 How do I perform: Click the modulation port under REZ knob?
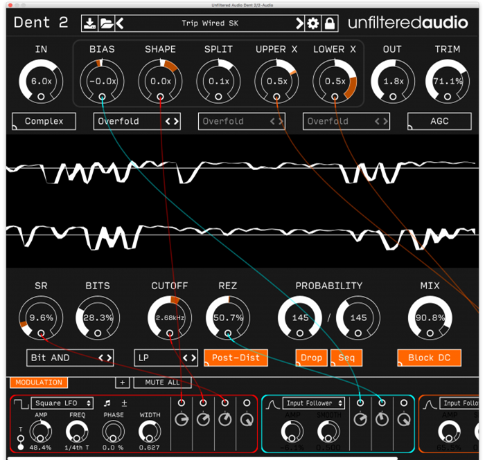[x=228, y=333]
